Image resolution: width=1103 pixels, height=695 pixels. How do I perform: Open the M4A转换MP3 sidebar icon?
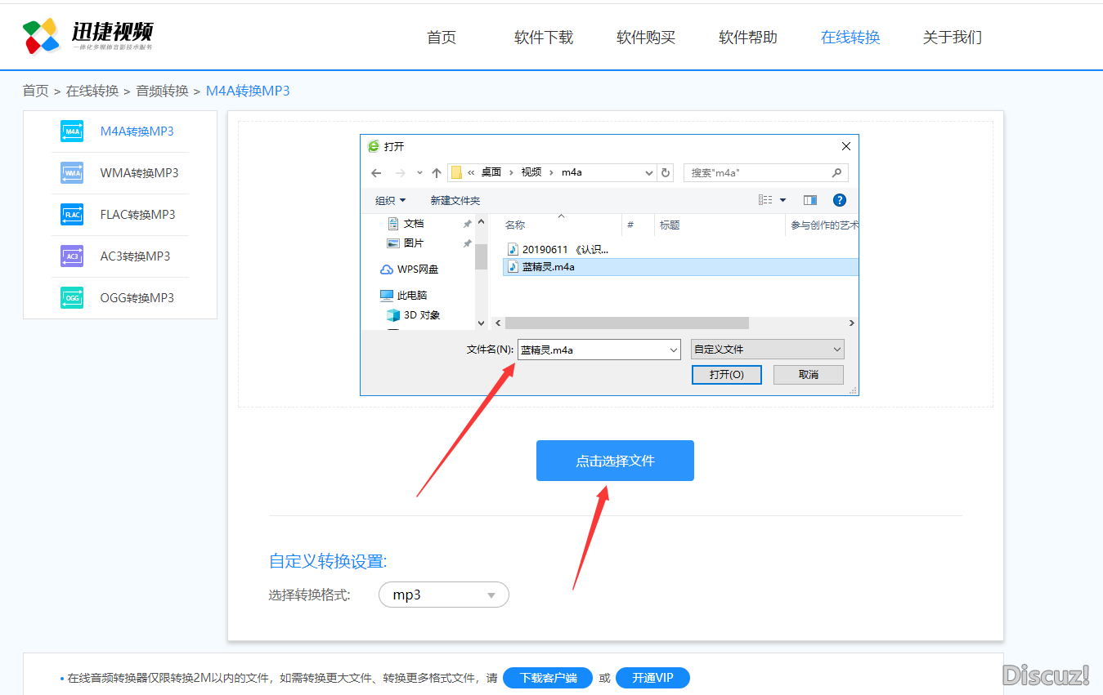[x=72, y=131]
